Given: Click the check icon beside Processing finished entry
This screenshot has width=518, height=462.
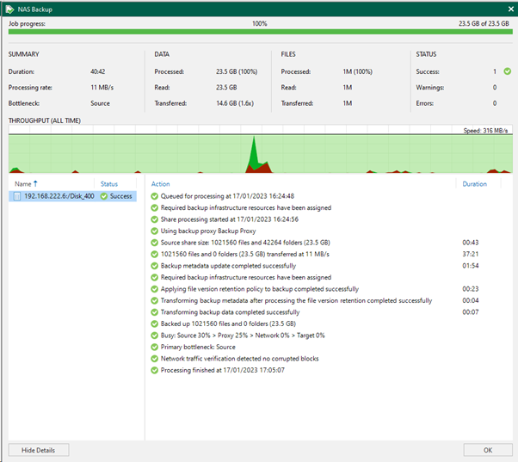Looking at the screenshot, I should pos(154,370).
